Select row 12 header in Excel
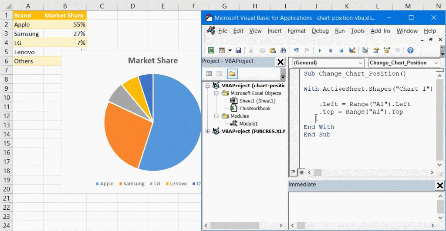446x231 pixels. click(6, 116)
